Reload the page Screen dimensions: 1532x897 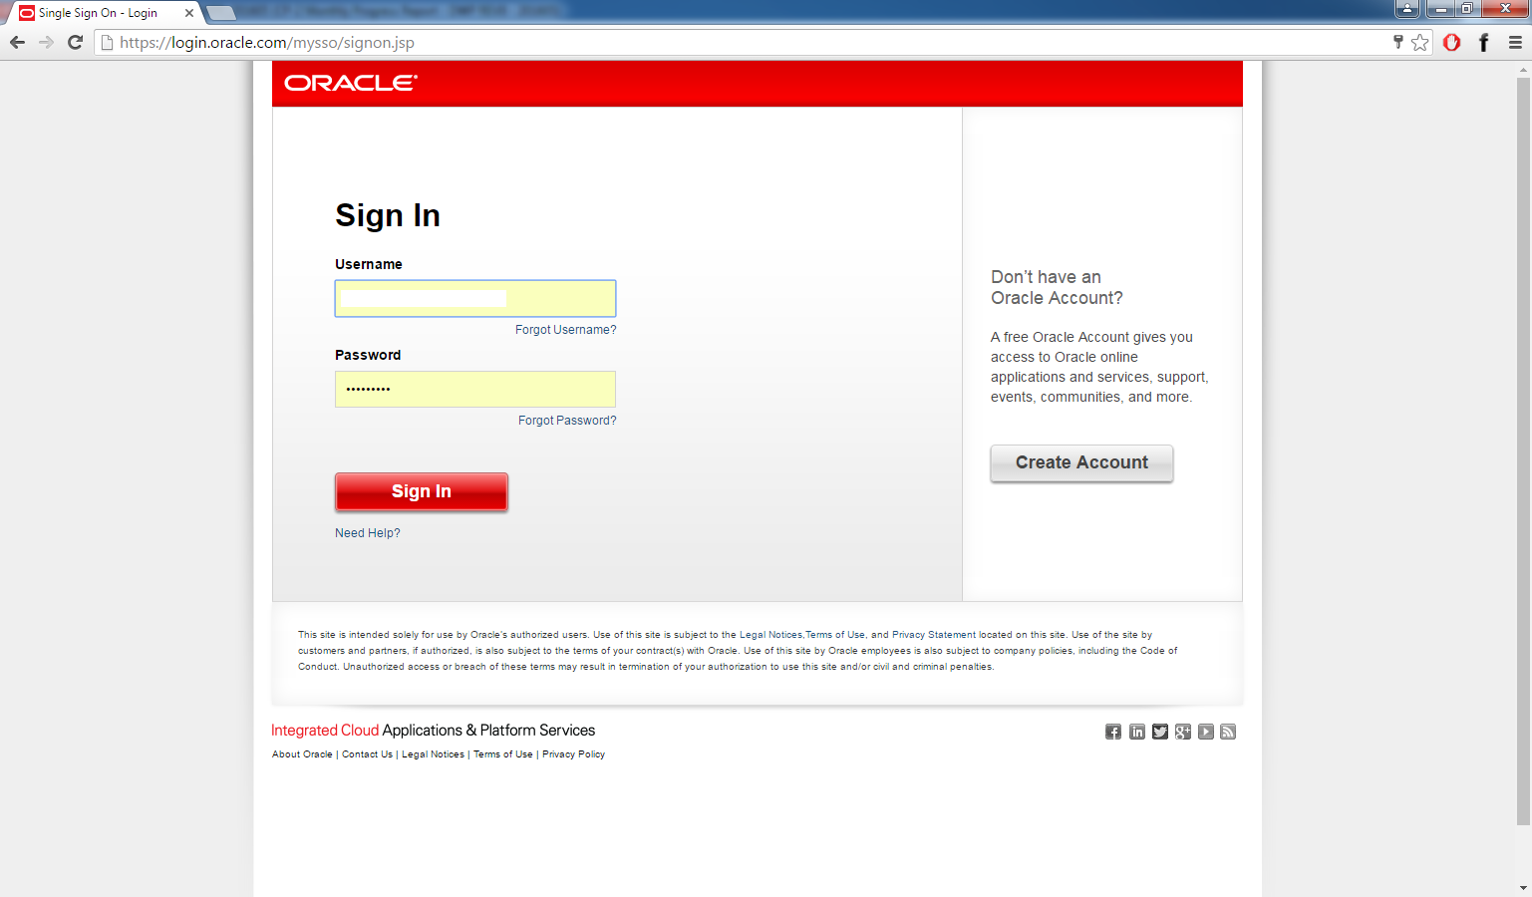tap(75, 42)
